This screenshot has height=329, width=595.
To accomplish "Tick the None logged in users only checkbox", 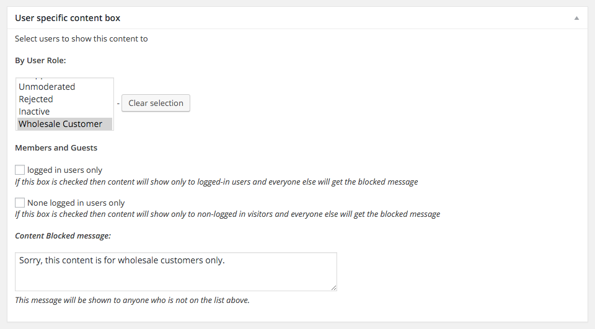I will [20, 203].
